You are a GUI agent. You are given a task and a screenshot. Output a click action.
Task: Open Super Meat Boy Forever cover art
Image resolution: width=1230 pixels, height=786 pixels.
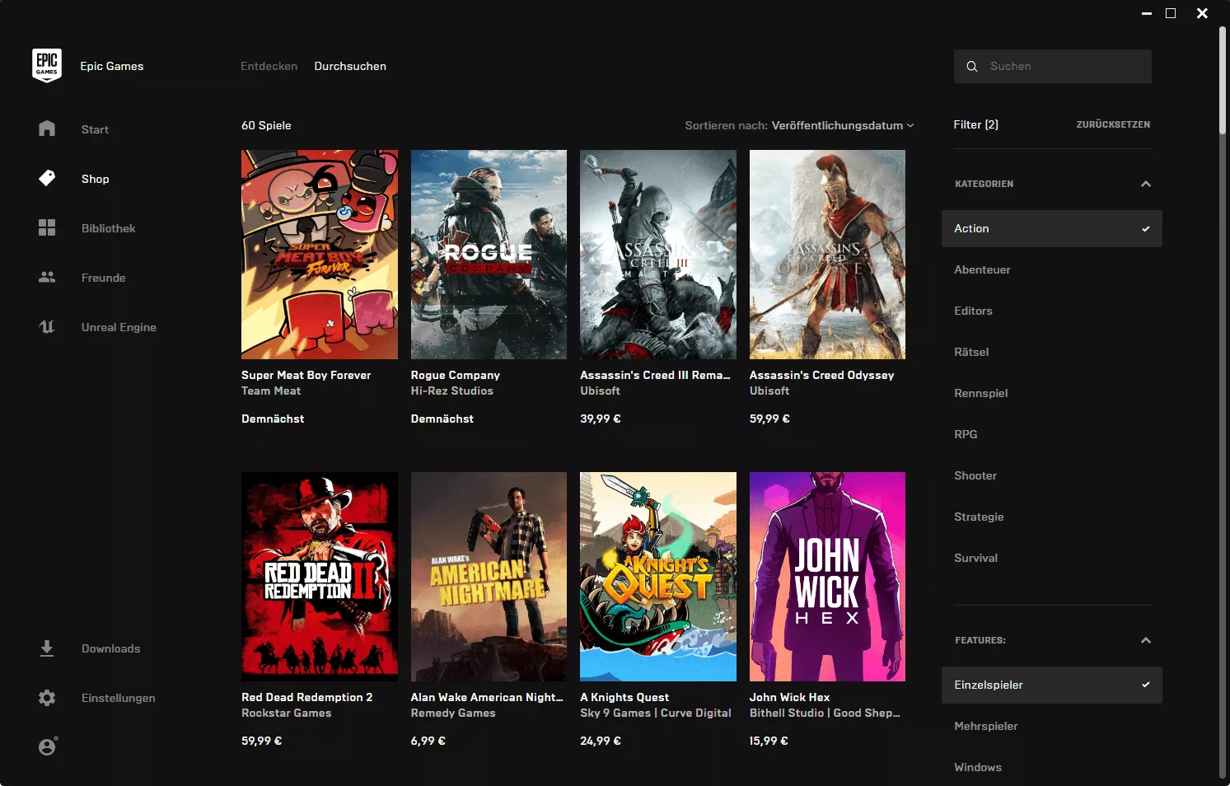click(320, 255)
